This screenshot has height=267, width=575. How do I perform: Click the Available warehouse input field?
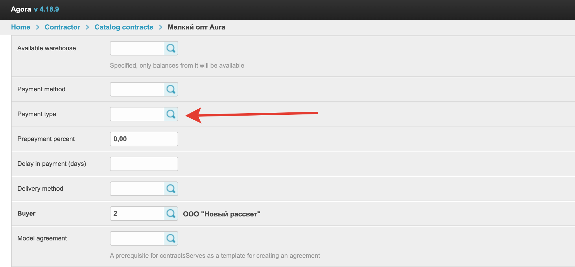pyautogui.click(x=137, y=48)
